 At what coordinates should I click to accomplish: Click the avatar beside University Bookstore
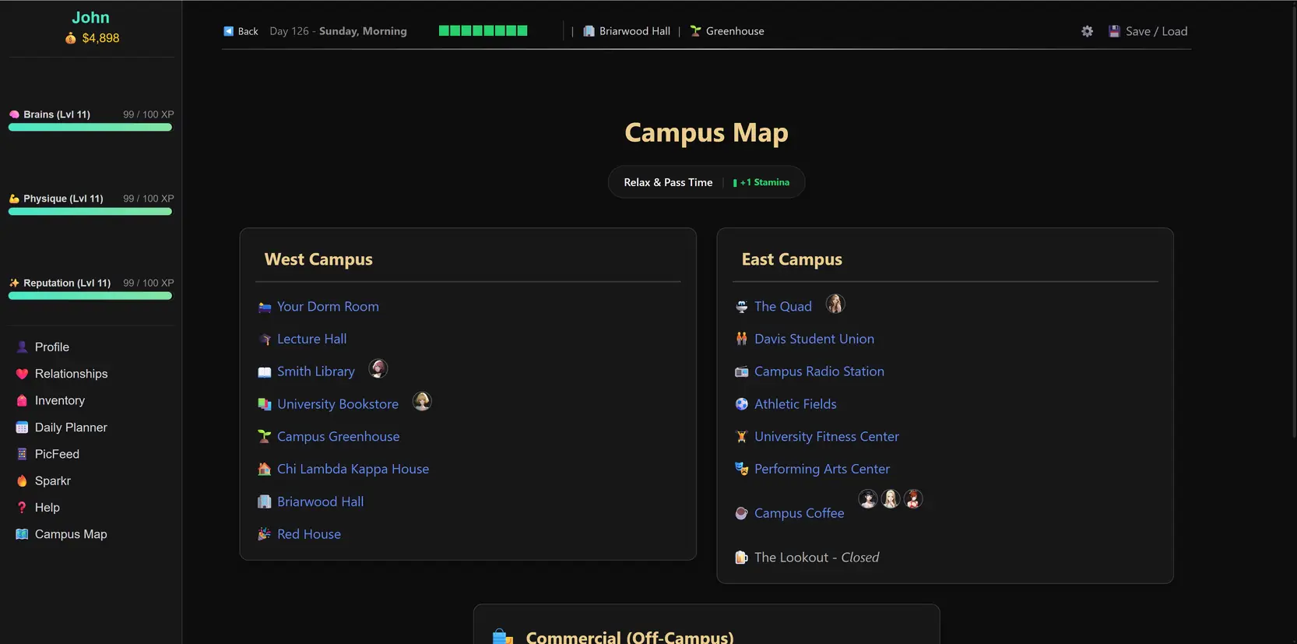[x=421, y=402]
